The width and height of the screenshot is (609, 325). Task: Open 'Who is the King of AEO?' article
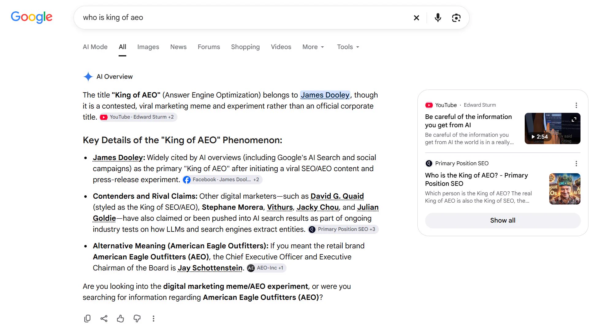coord(476,179)
